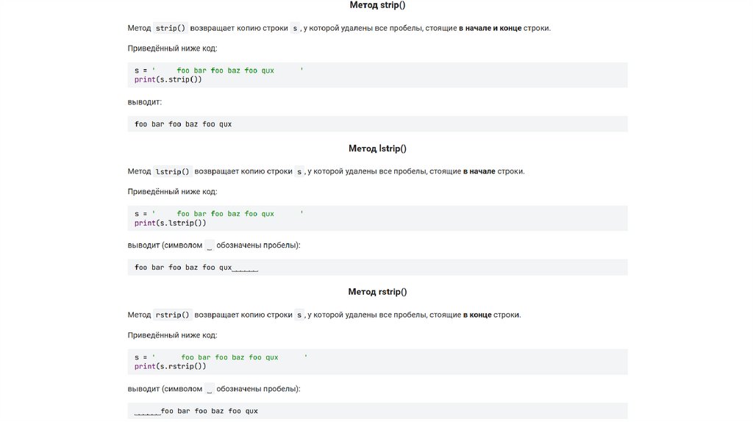The height and width of the screenshot is (422, 753).
Task: Click the bold text "в начале и конце"
Action: tap(490, 28)
